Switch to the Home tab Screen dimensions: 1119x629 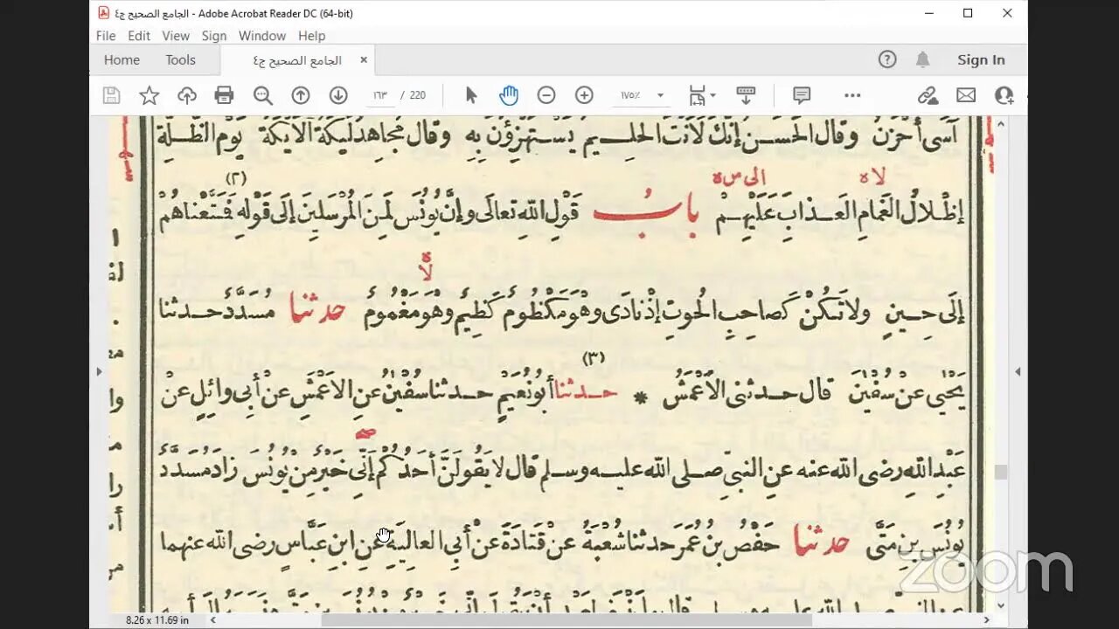click(x=122, y=59)
